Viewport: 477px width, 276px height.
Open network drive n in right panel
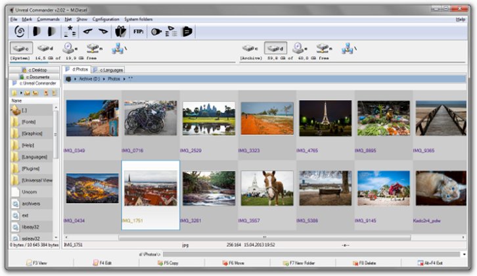pyautogui.click(x=323, y=49)
